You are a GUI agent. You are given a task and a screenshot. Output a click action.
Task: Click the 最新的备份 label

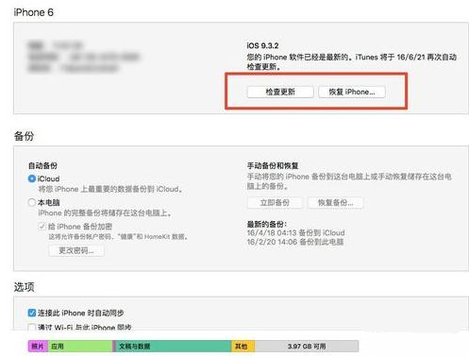[x=267, y=224]
